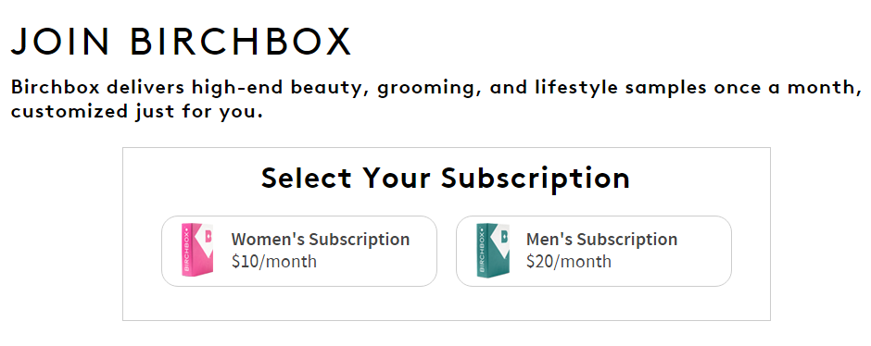Image resolution: width=871 pixels, height=346 pixels.
Task: Click the $10/month price
Action: [274, 261]
